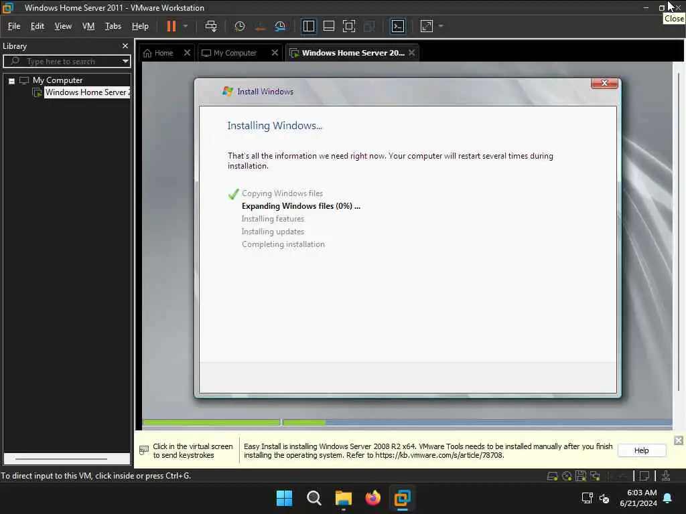Click the 'Installing features' step text
This screenshot has width=686, height=514.
coord(273,219)
